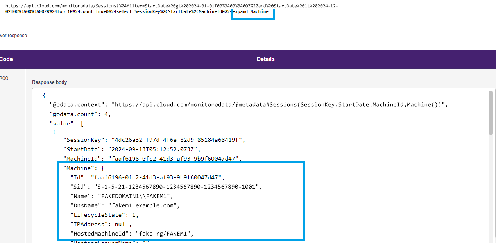Click the "Details" column header
The width and height of the screenshot is (496, 243).
pos(266,59)
